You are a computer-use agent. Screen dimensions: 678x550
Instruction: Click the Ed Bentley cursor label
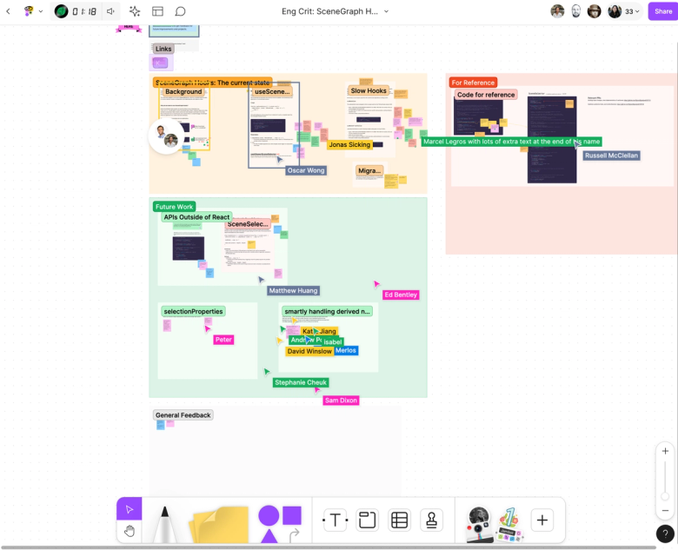click(x=401, y=295)
